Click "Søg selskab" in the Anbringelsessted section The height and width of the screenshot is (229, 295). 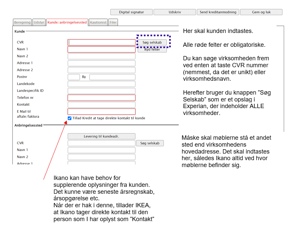coord(150,143)
